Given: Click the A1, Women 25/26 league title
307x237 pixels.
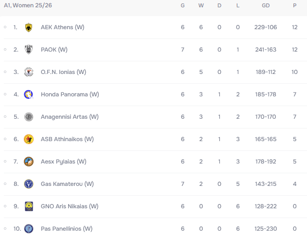Looking at the screenshot, I should click(28, 5).
